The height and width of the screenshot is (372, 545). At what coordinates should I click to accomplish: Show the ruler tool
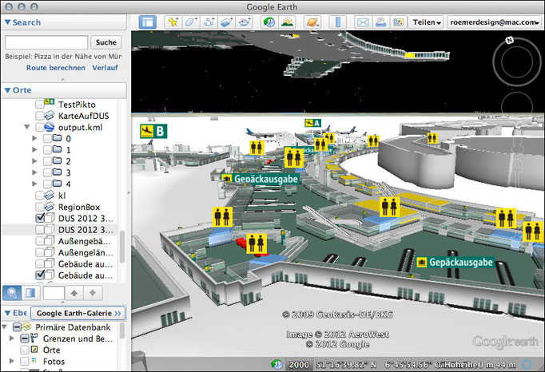337,22
